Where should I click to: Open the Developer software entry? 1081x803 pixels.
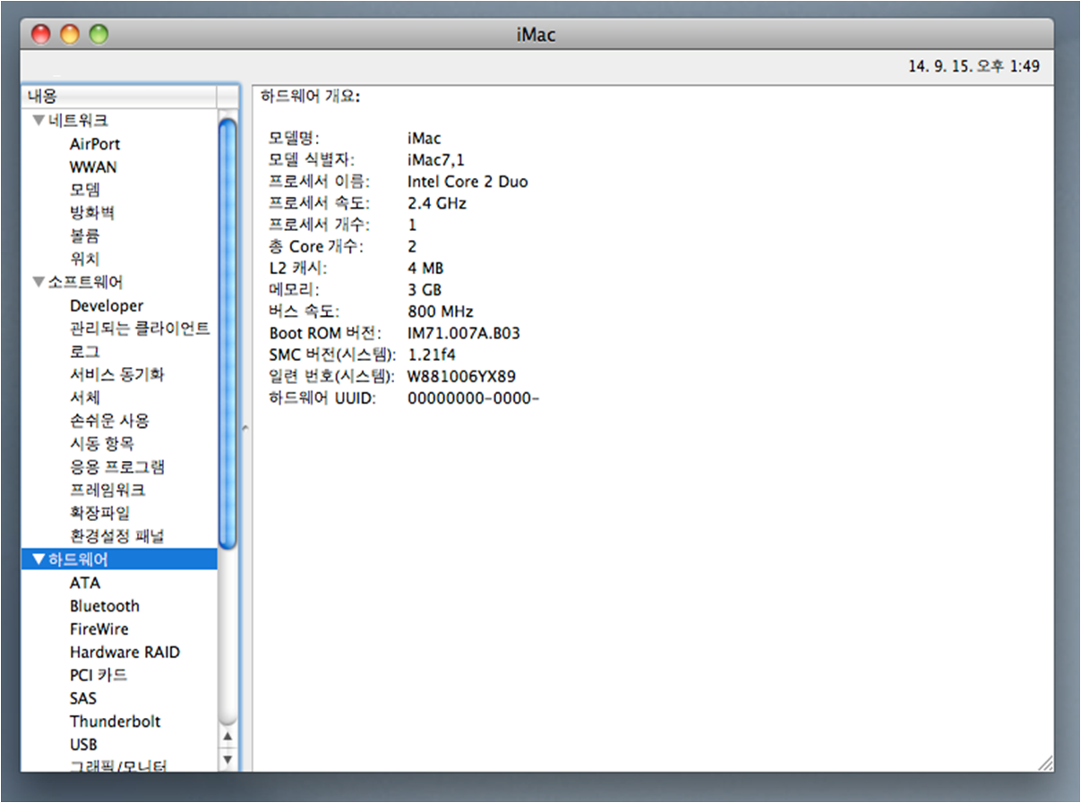click(x=106, y=306)
